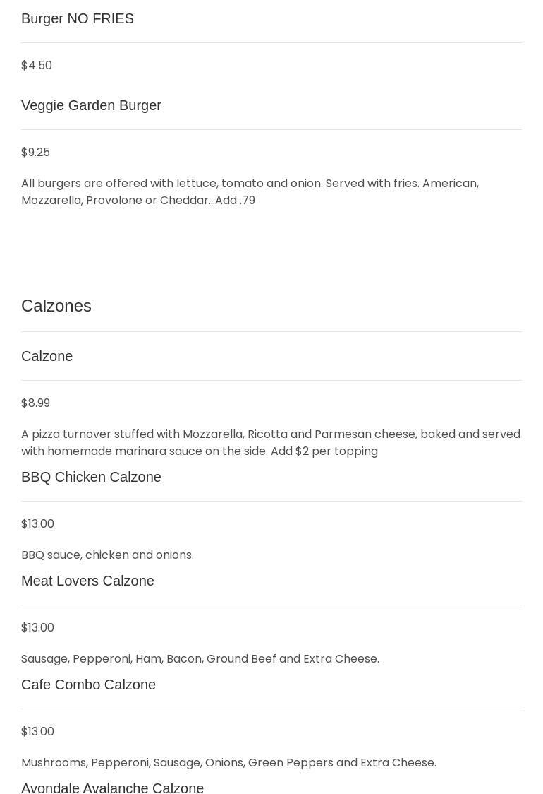Click the divider under Calzones heading
This screenshot has width=543, height=794.
tap(271, 331)
